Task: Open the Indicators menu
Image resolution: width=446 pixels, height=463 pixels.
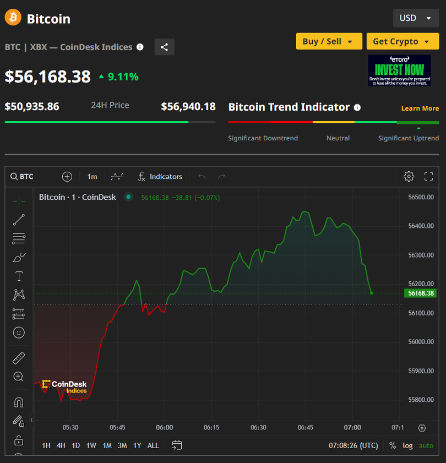Action: [x=160, y=176]
